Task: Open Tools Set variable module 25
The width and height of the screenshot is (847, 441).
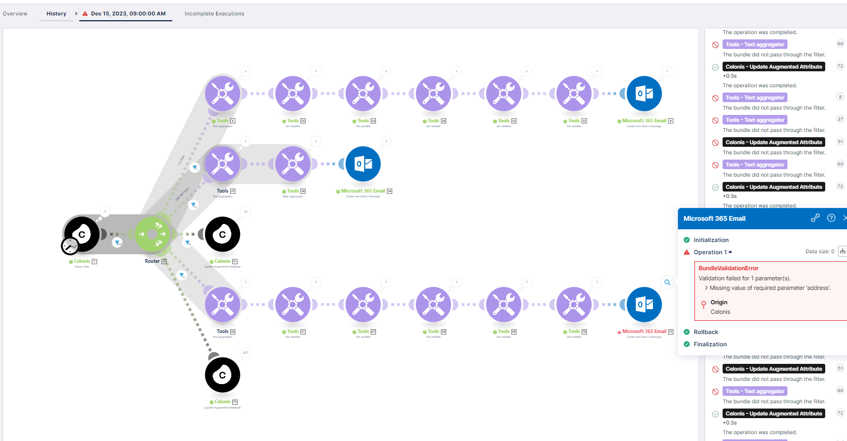Action: point(292,94)
